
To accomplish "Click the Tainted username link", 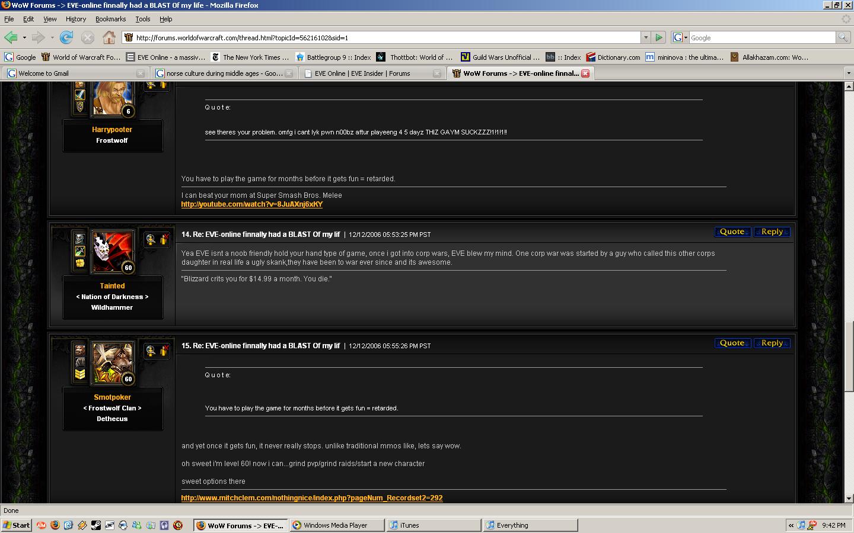I will pyautogui.click(x=112, y=286).
